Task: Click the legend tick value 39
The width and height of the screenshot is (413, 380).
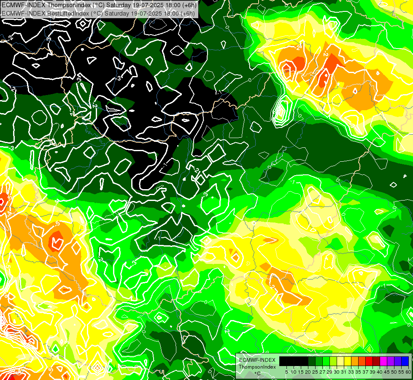Action: coord(373,372)
